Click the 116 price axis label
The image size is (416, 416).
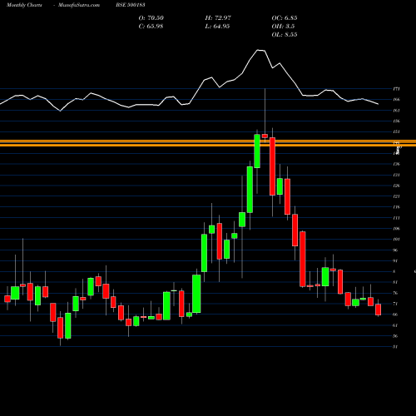(x=396, y=207)
